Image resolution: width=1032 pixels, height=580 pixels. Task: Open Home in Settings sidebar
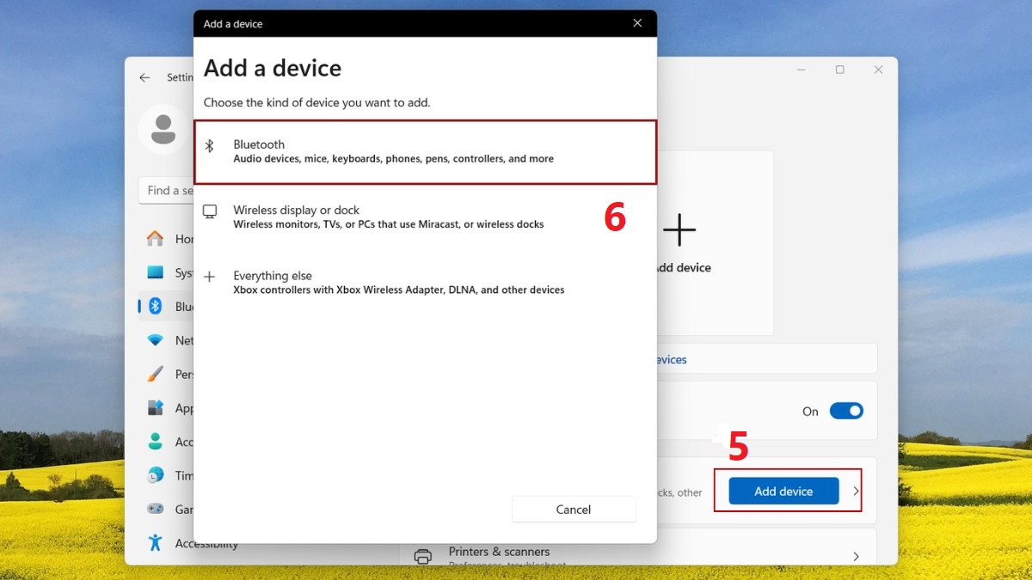click(x=156, y=239)
